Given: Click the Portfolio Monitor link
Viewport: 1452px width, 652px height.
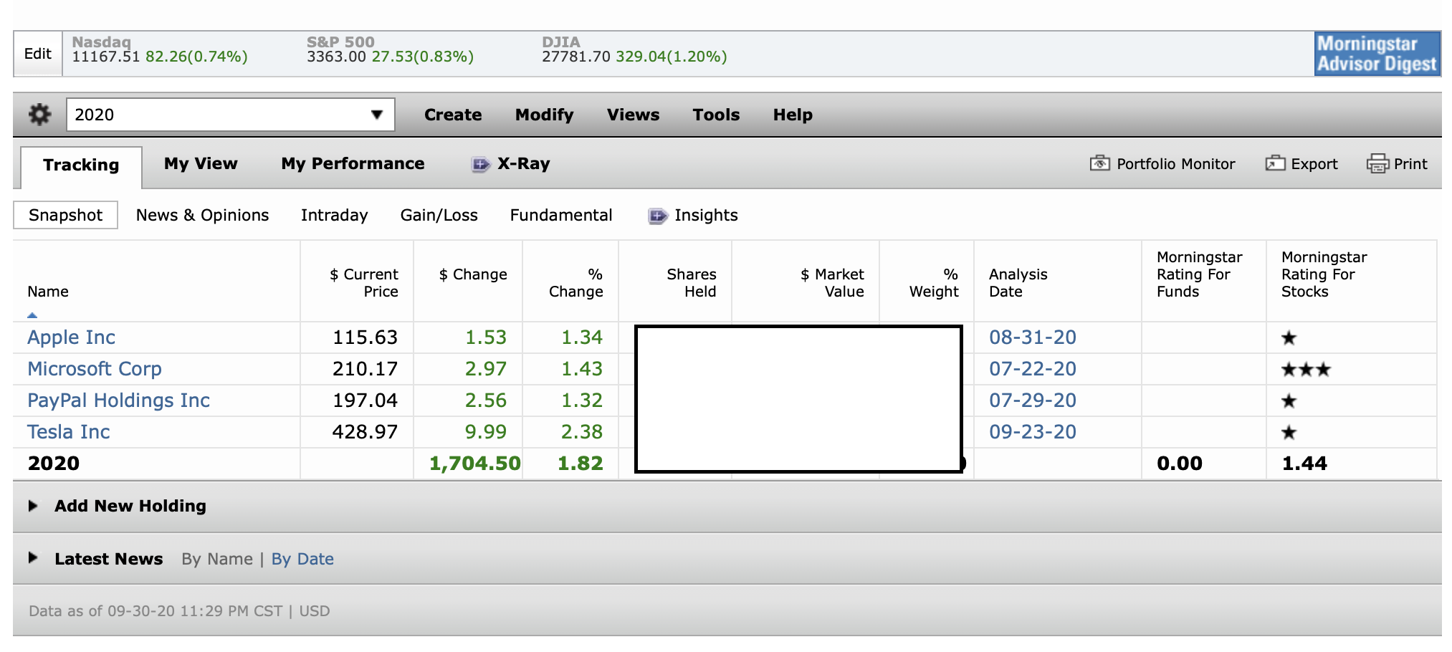Looking at the screenshot, I should tap(1176, 164).
